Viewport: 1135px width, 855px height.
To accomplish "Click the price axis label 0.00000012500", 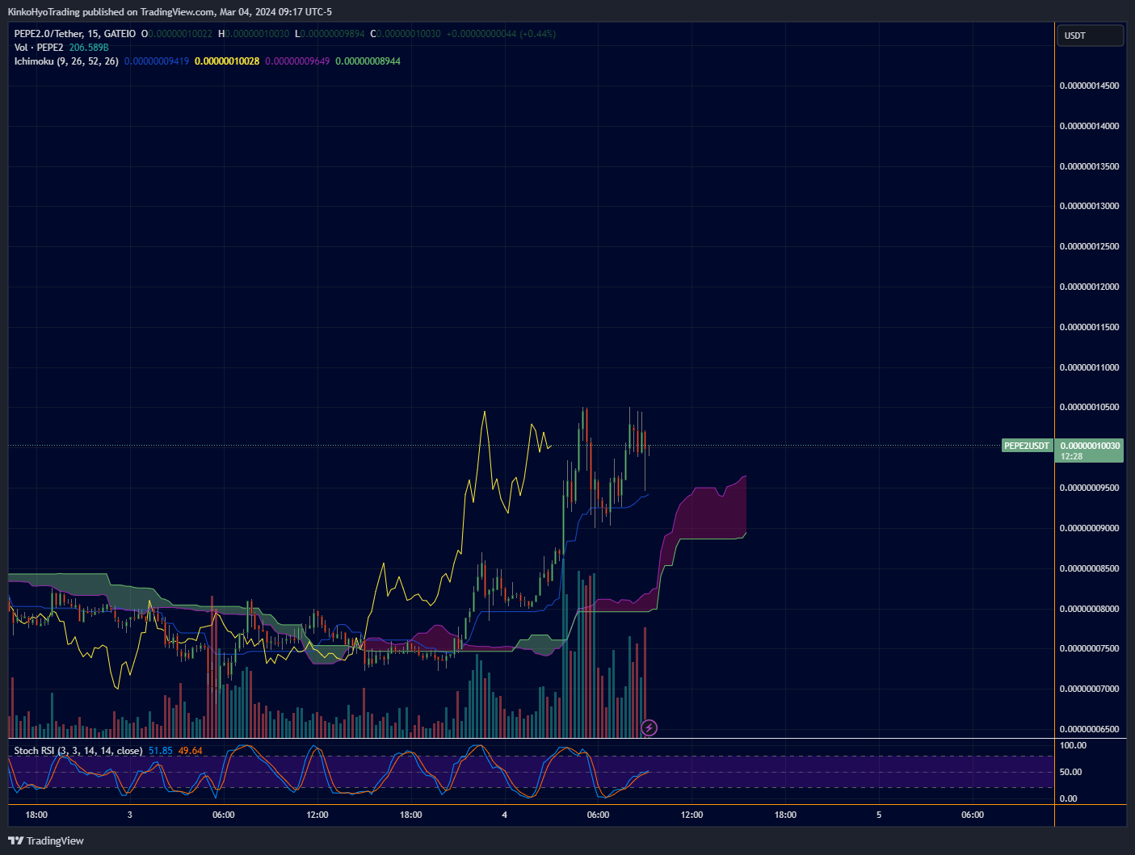I will (x=1090, y=246).
